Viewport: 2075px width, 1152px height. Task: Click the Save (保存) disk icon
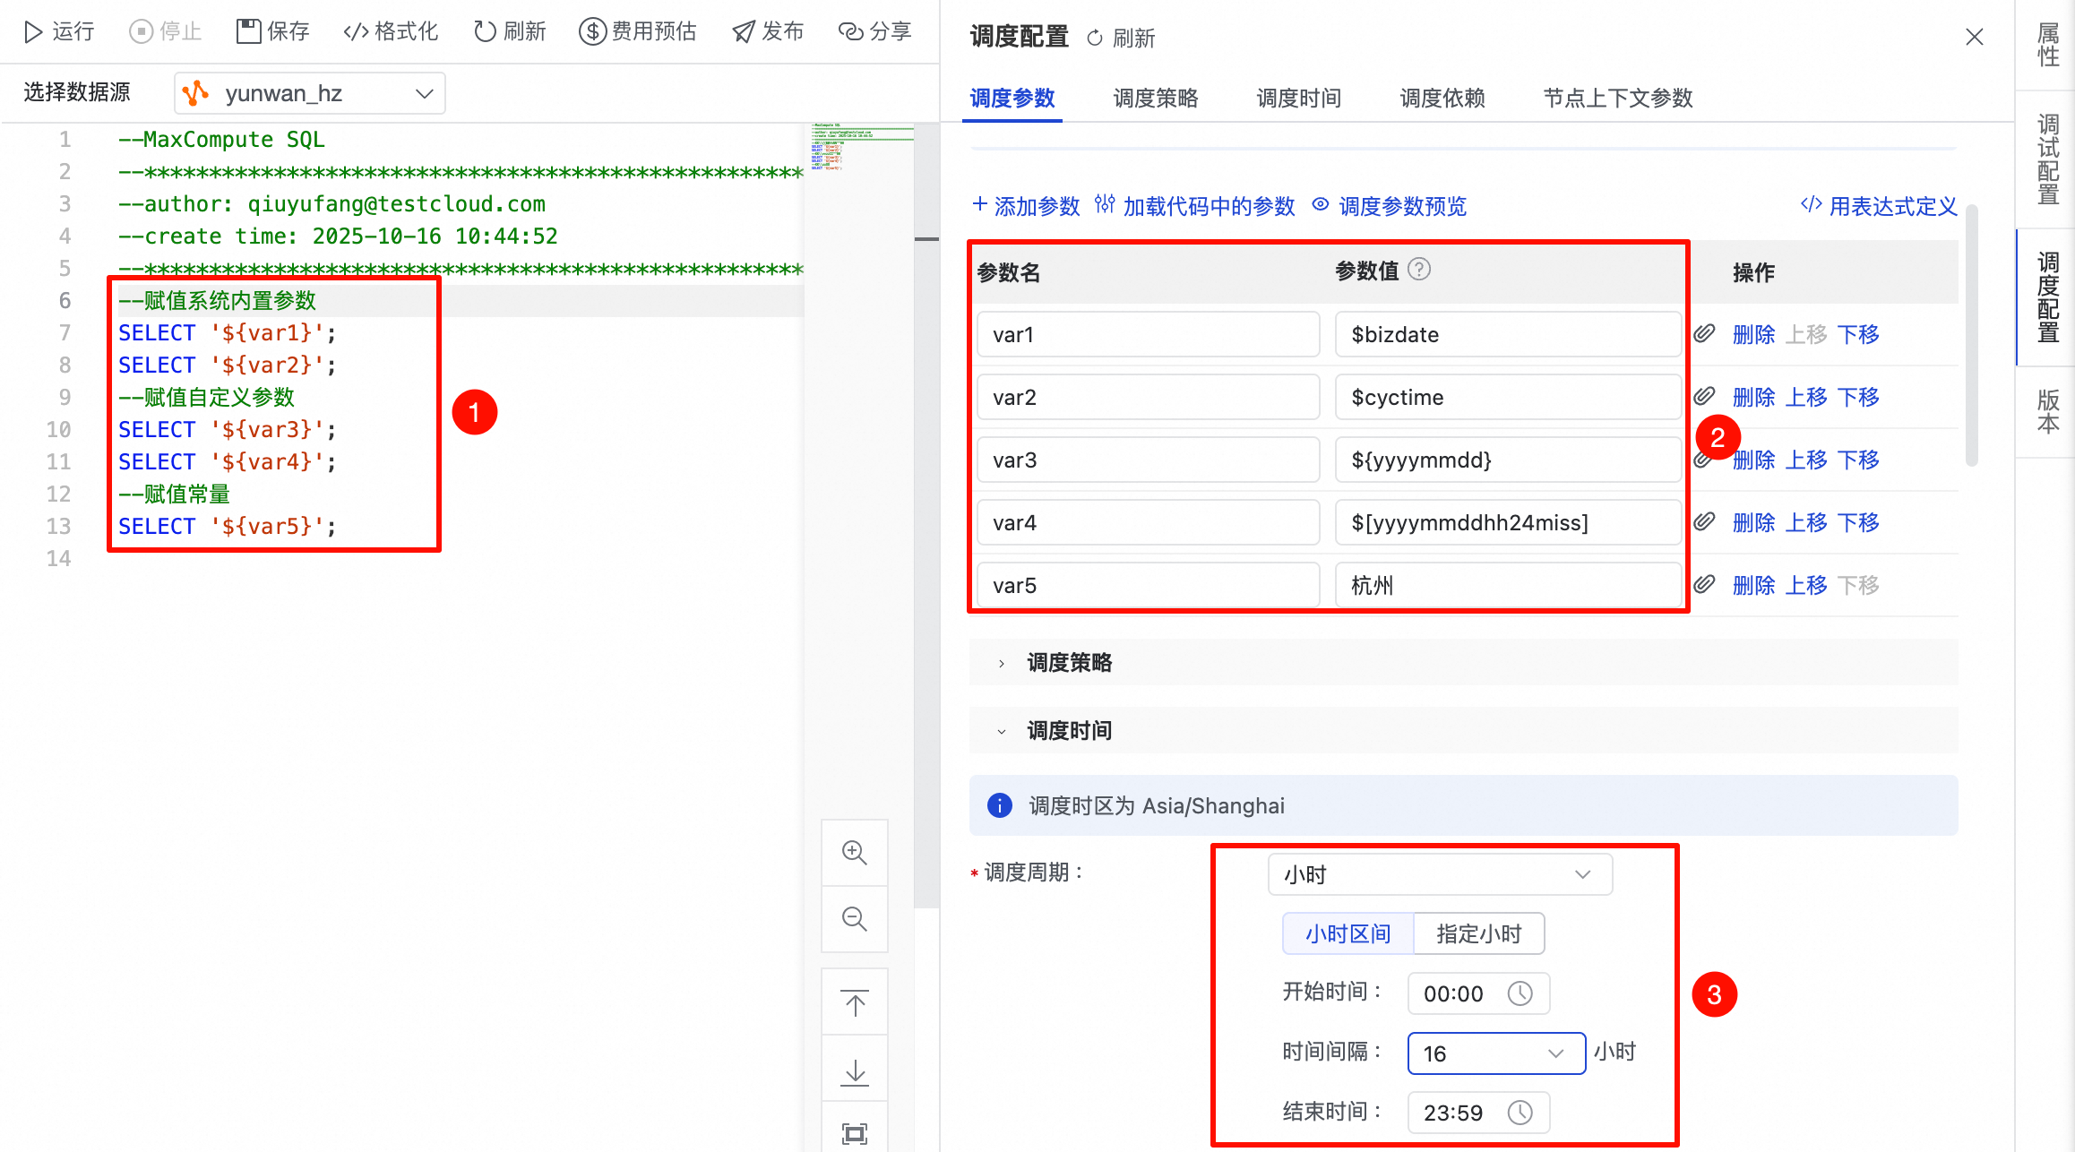coord(248,32)
